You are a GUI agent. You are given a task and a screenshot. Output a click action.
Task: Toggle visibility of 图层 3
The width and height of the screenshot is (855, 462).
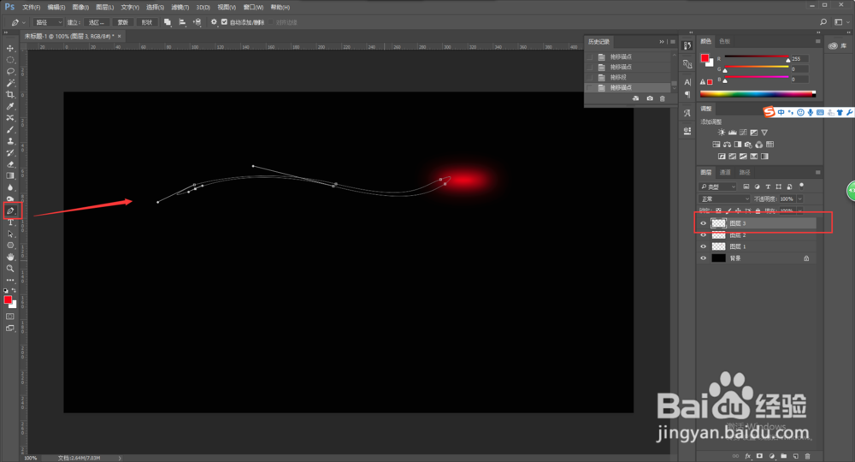point(704,223)
